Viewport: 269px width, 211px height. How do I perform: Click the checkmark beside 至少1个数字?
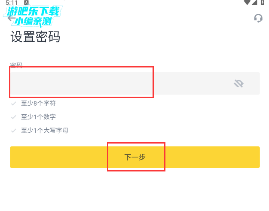[14, 117]
